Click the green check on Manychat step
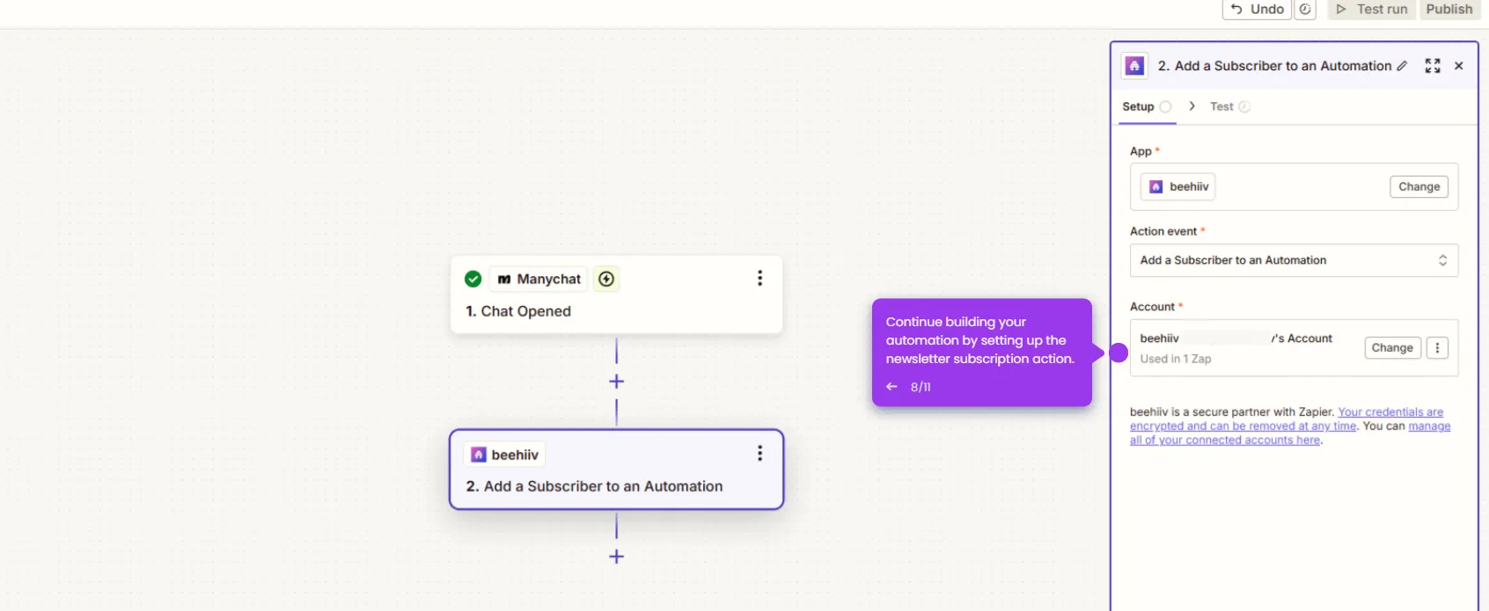Image resolution: width=1489 pixels, height=611 pixels. pos(473,279)
